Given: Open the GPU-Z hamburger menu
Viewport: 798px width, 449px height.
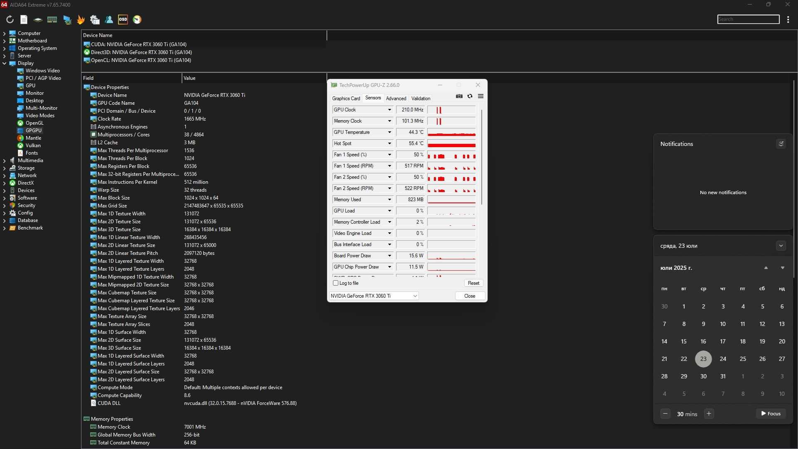Looking at the screenshot, I should tap(480, 96).
